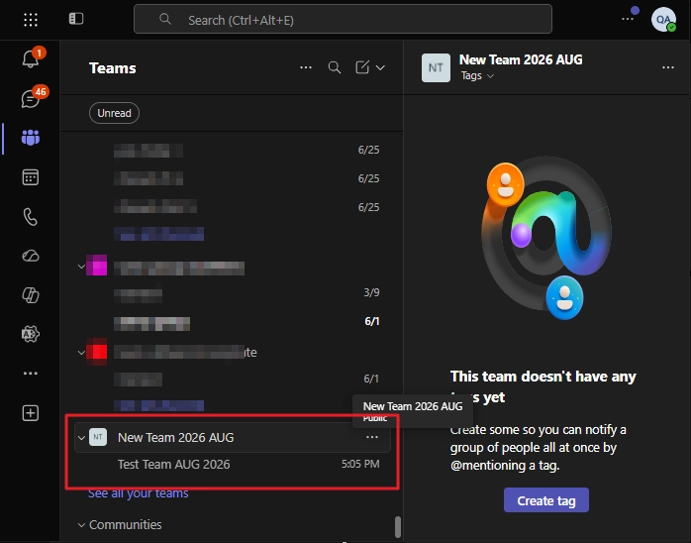Click the Create tag button
Image resolution: width=691 pixels, height=543 pixels.
[546, 500]
